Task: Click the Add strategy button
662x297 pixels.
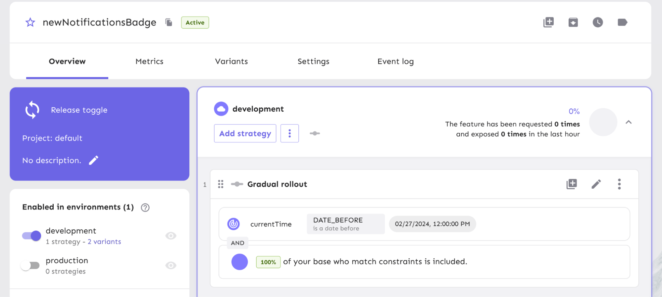Action: [x=245, y=133]
